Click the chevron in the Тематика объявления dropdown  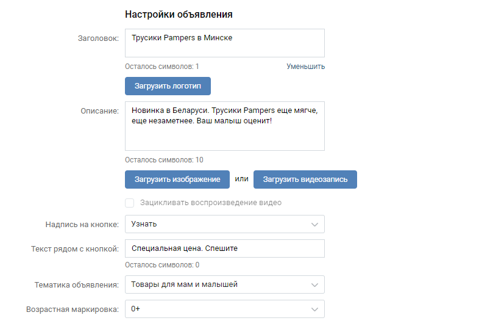tap(314, 284)
